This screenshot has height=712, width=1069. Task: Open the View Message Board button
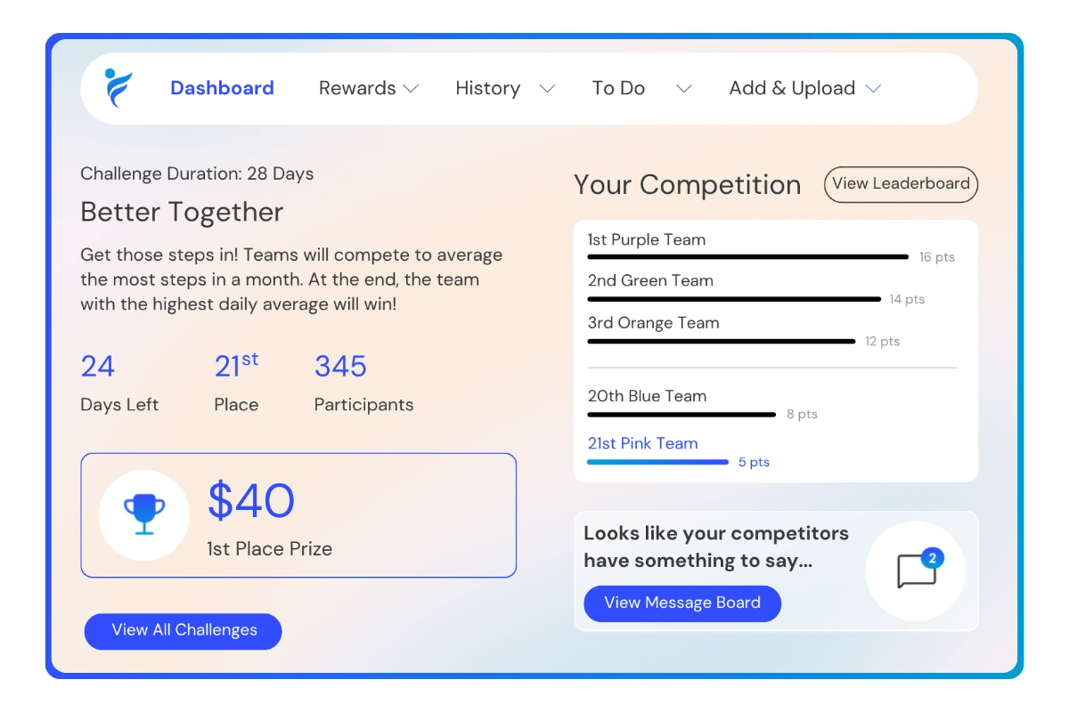(x=681, y=603)
